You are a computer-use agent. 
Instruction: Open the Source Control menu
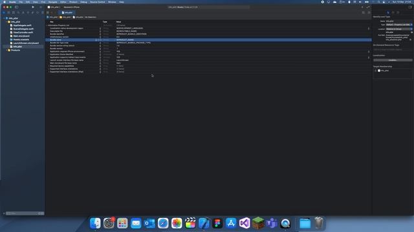point(98,2)
